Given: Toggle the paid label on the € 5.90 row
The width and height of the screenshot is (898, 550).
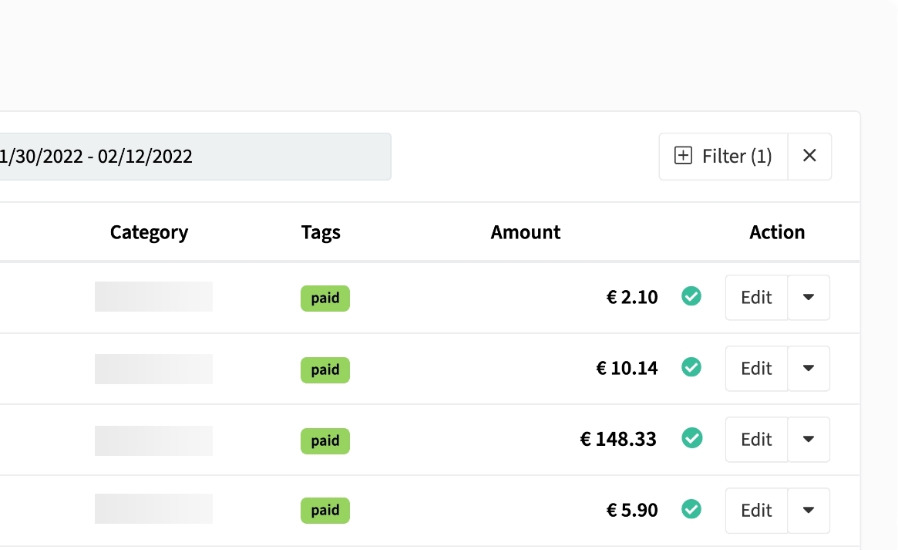Looking at the screenshot, I should pyautogui.click(x=325, y=510).
